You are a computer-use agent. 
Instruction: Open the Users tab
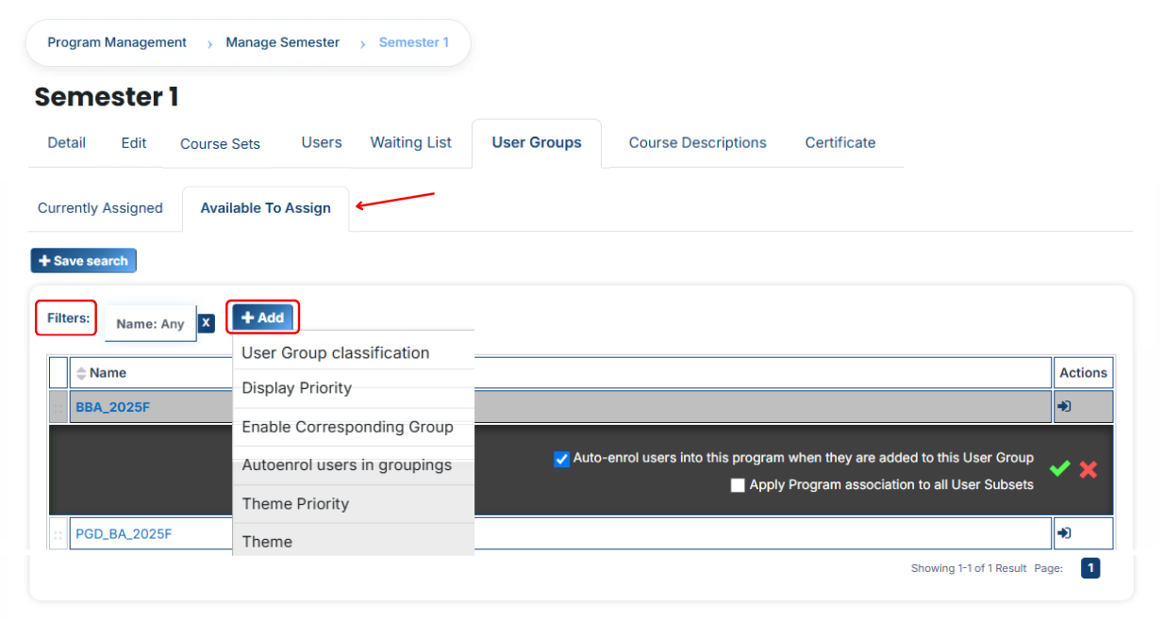(x=322, y=142)
